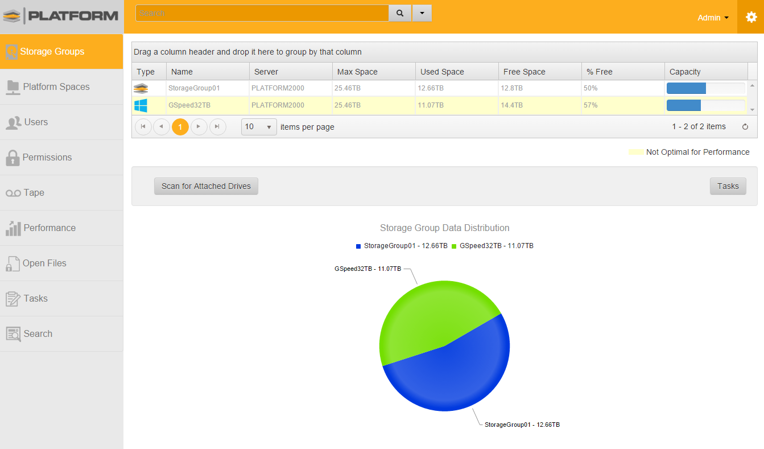Image resolution: width=764 pixels, height=449 pixels.
Task: Sort by the Type column header
Action: pos(149,72)
